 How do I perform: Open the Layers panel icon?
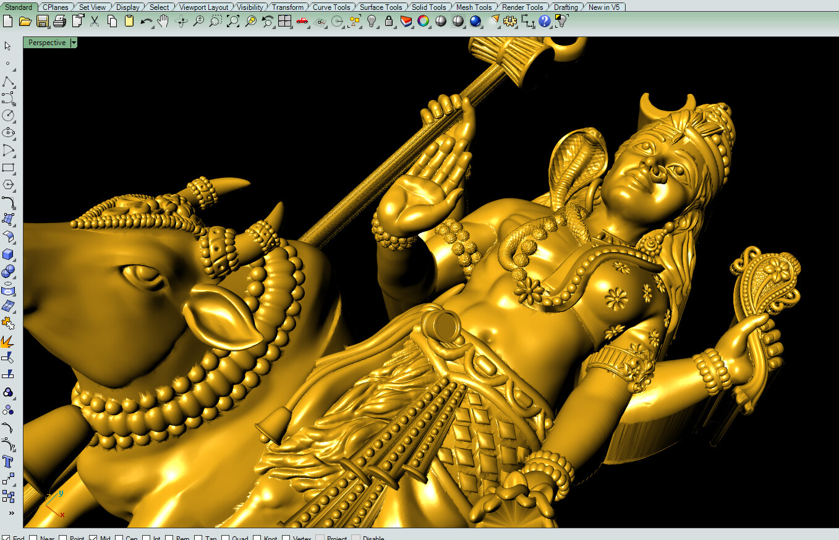click(x=406, y=22)
